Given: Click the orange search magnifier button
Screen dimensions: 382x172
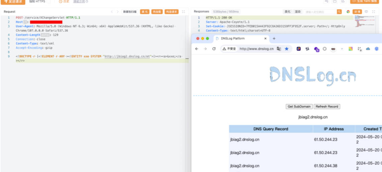Looking at the screenshot, I should 340,12.
